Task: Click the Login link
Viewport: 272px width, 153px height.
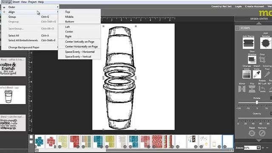Action: click(238, 6)
